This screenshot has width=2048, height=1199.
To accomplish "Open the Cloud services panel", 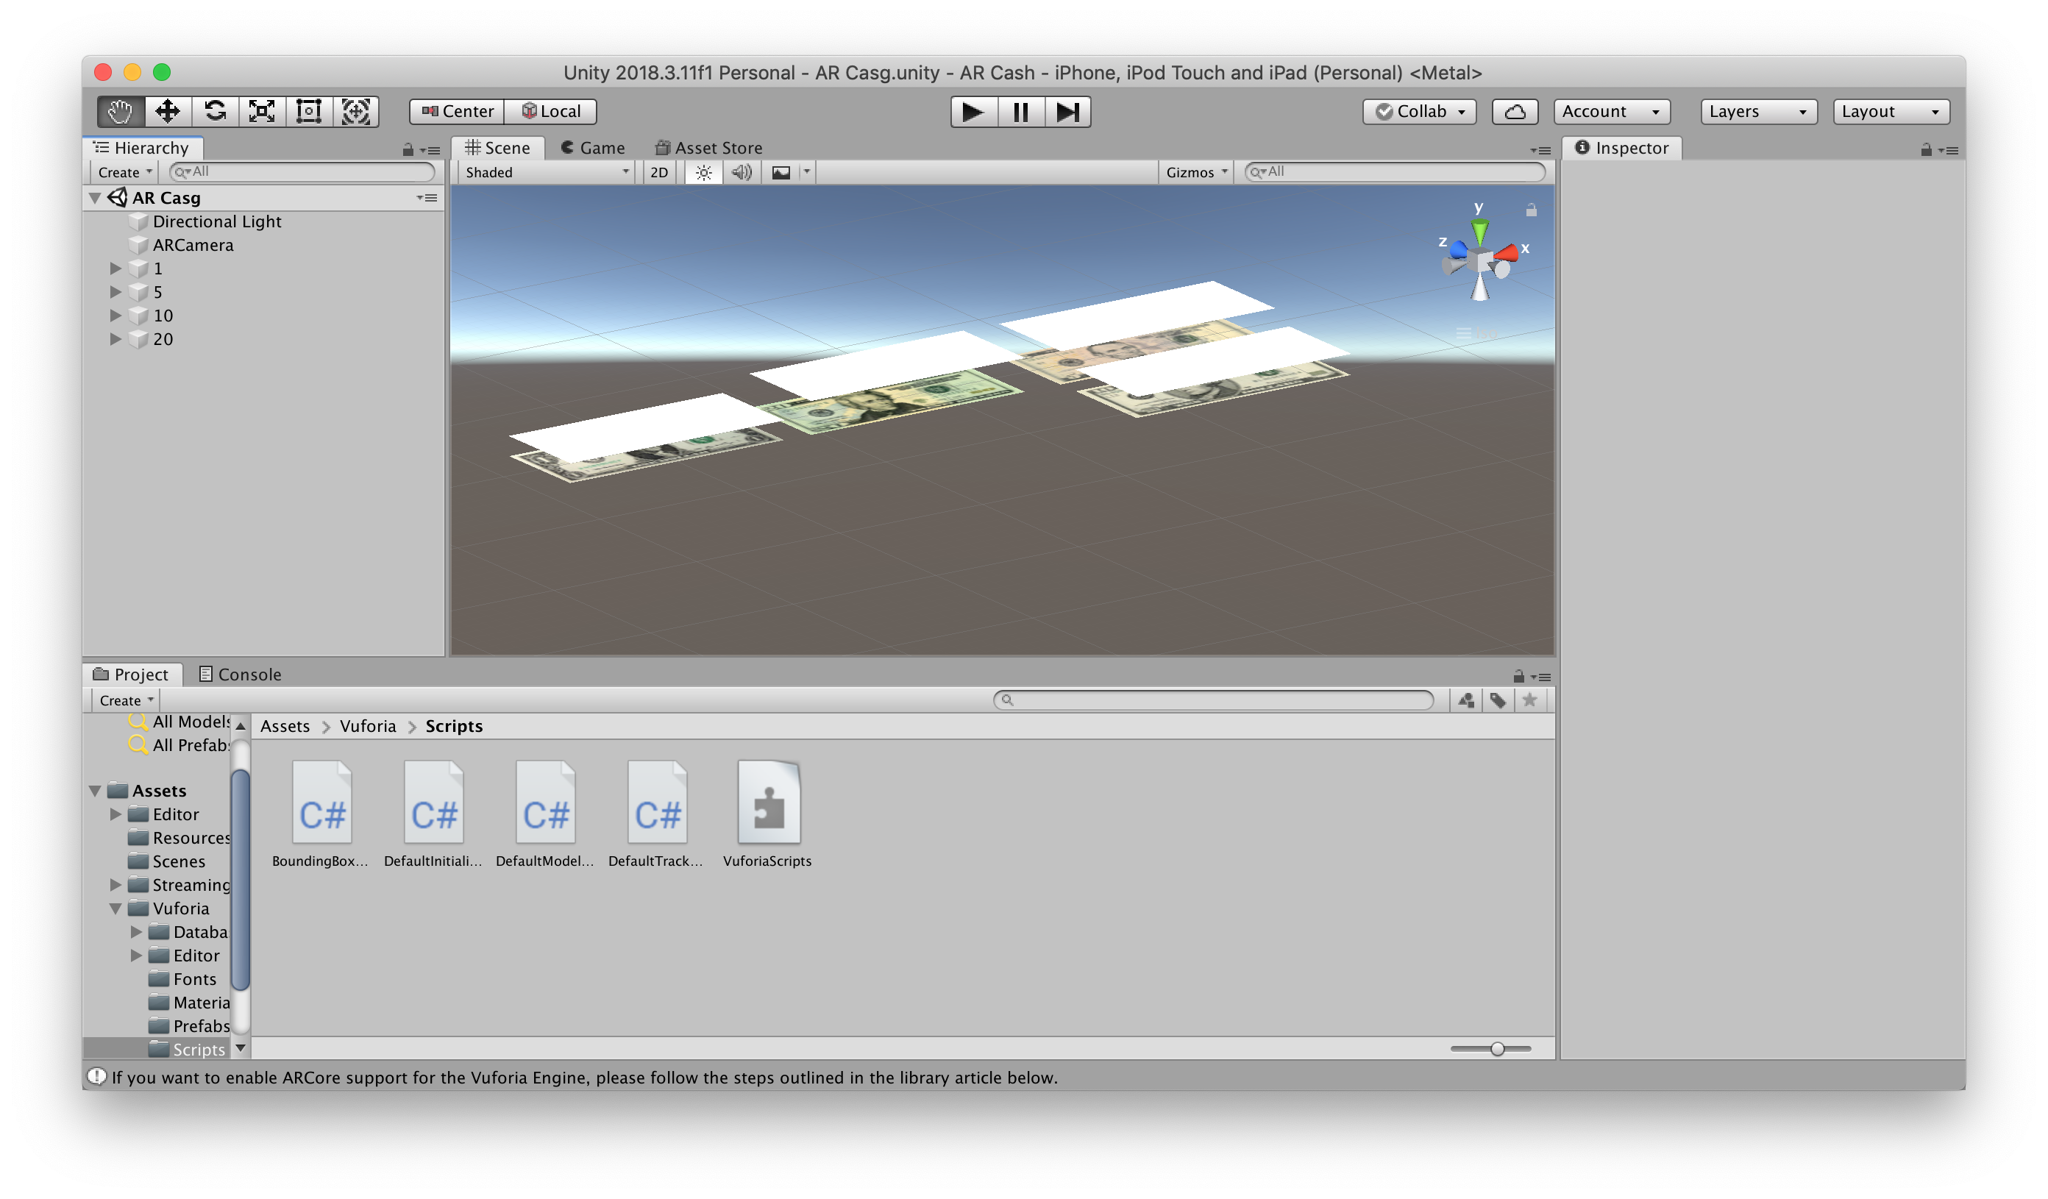I will point(1515,111).
